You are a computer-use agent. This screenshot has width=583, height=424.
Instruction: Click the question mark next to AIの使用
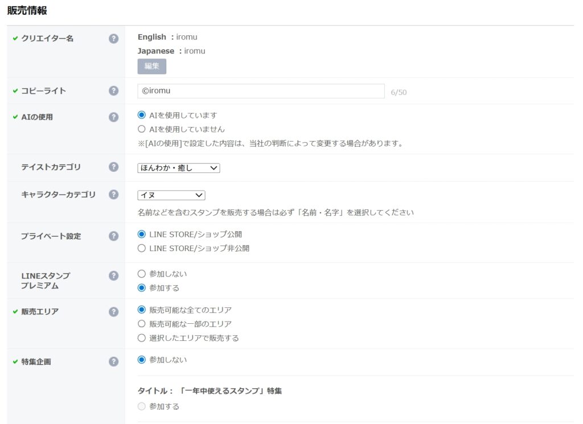114,117
